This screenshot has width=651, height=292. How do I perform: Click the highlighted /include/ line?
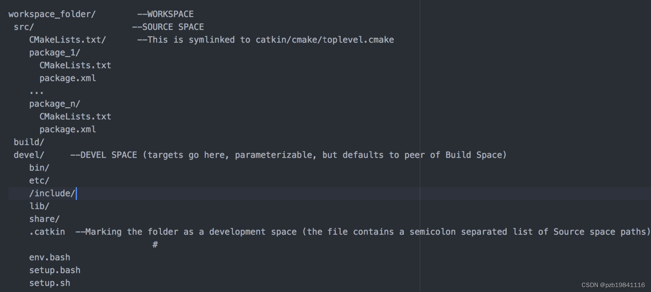point(52,193)
